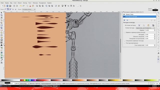The image size is (160, 90).
Task: Increment Ширина spinner arrow
Action: (x=154, y=30)
